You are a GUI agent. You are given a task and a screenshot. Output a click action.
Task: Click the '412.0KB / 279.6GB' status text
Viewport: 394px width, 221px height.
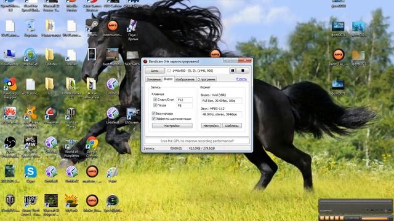202,149
